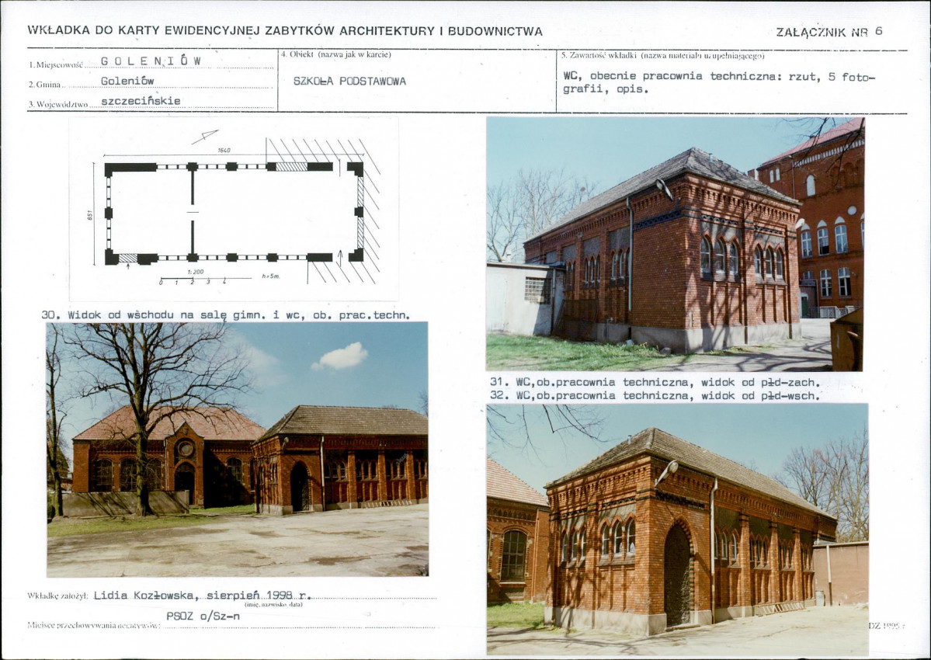The height and width of the screenshot is (660, 931).
Task: Open photo 30, the east view with the gym hall
Action: 238,450
